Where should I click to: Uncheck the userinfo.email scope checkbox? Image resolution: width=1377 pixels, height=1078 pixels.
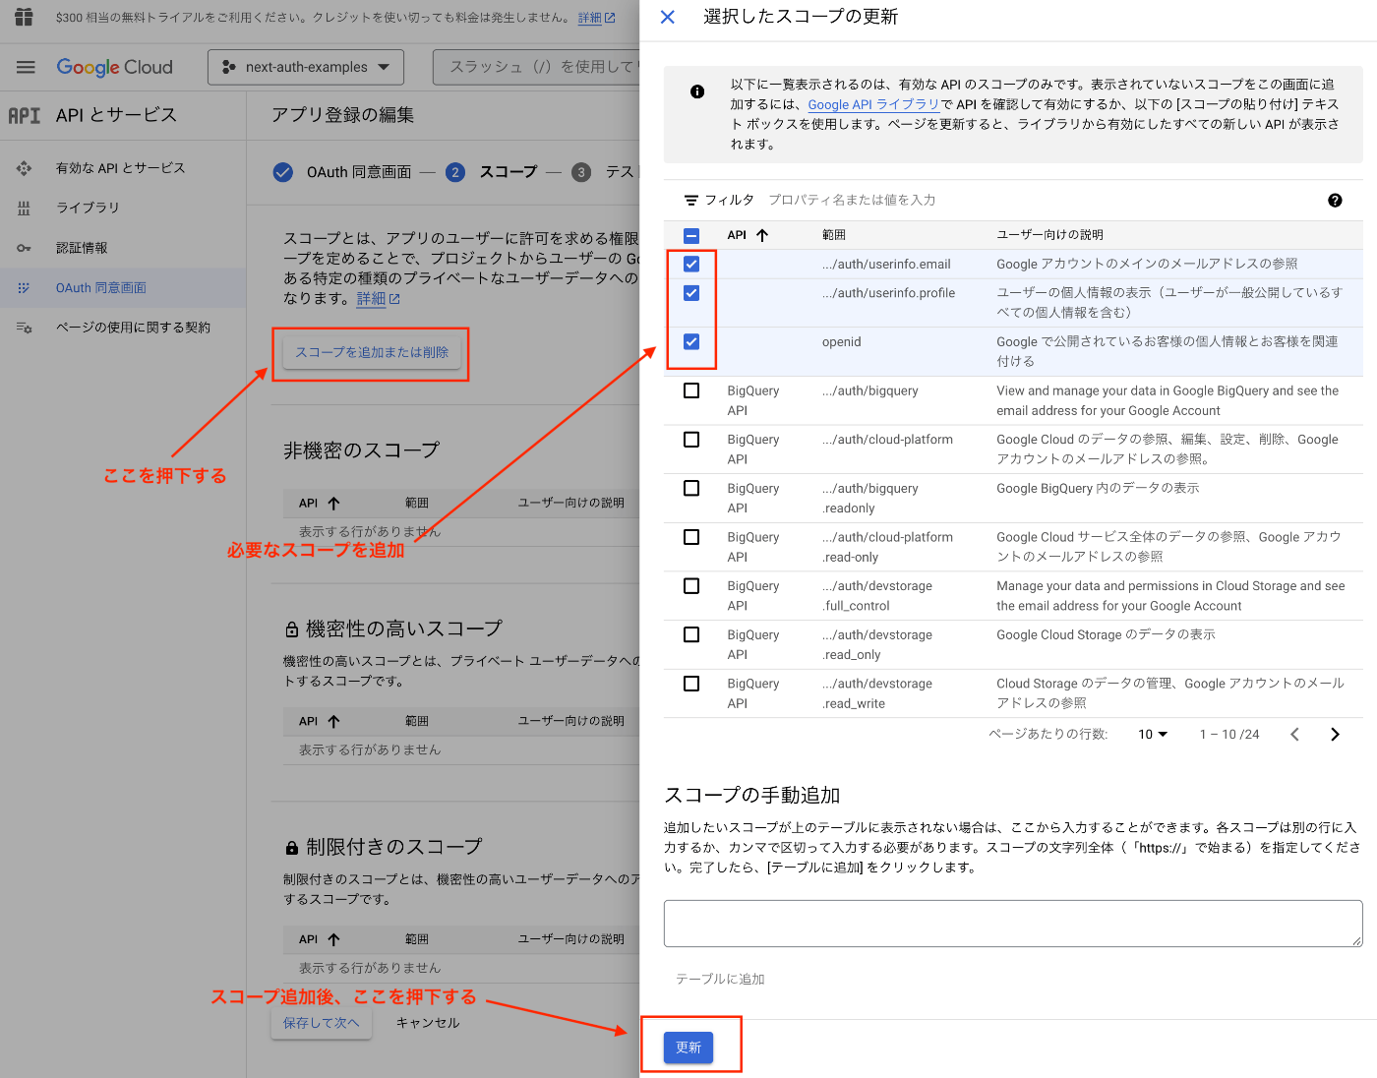pyautogui.click(x=691, y=264)
